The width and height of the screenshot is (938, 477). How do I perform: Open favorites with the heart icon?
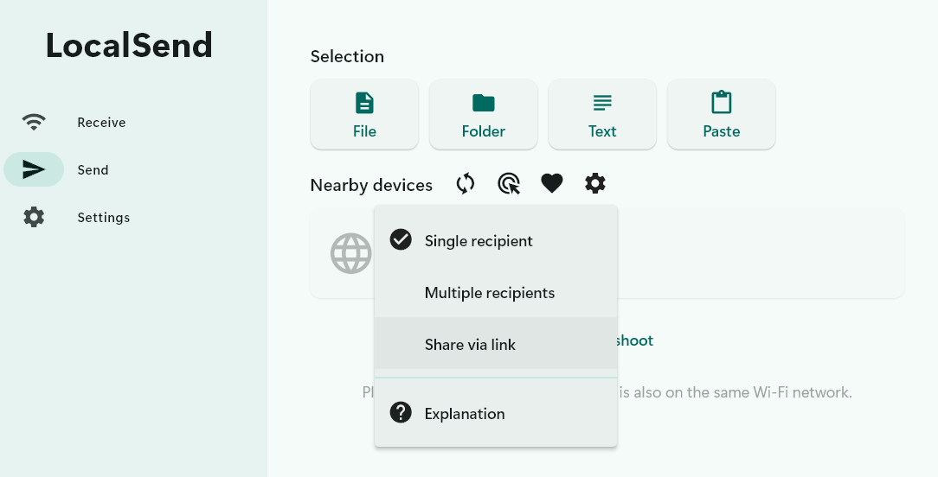[552, 183]
